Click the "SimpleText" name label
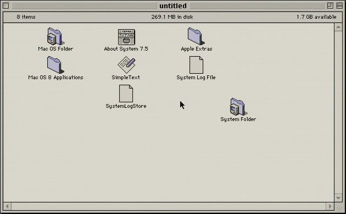The width and height of the screenshot is (346, 214). pos(126,78)
